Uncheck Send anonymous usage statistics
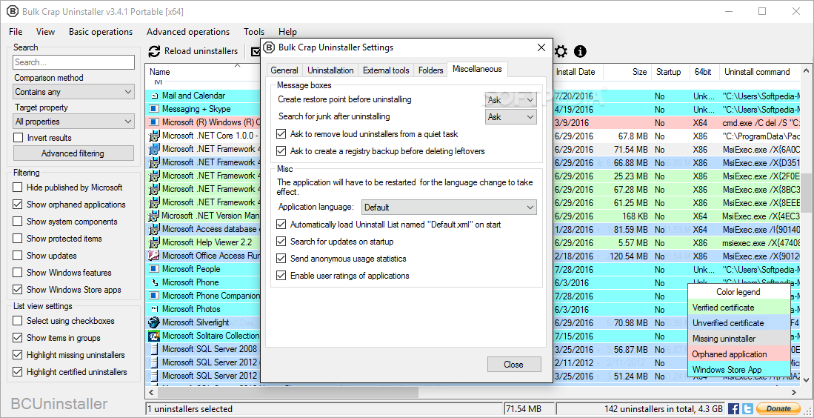Screen dimensions: 814x418 coord(281,259)
